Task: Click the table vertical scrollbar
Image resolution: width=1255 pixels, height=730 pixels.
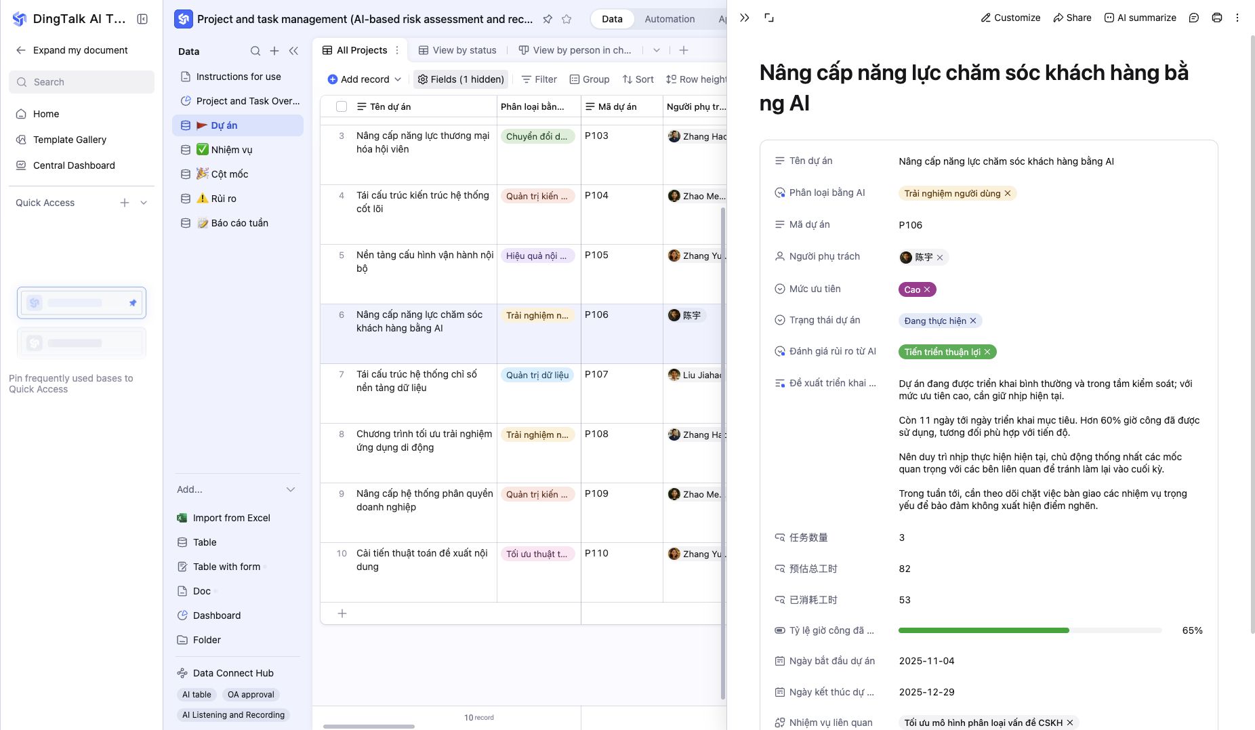Action: point(723,454)
